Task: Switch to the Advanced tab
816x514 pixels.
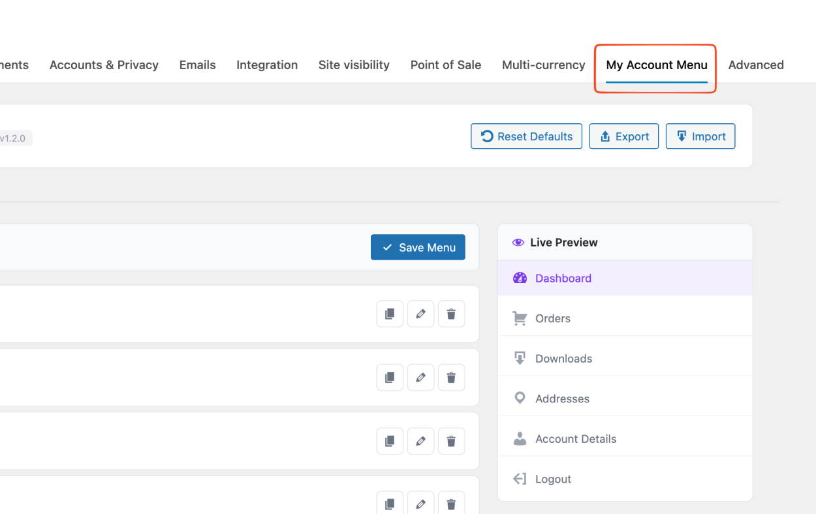Action: point(756,65)
